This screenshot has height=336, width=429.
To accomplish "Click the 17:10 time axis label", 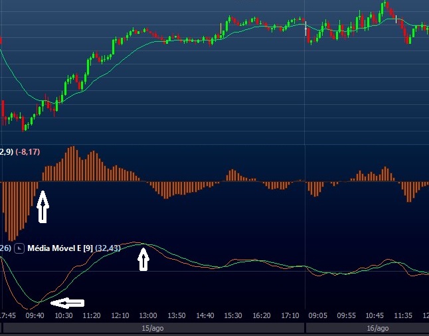I will tap(291, 315).
